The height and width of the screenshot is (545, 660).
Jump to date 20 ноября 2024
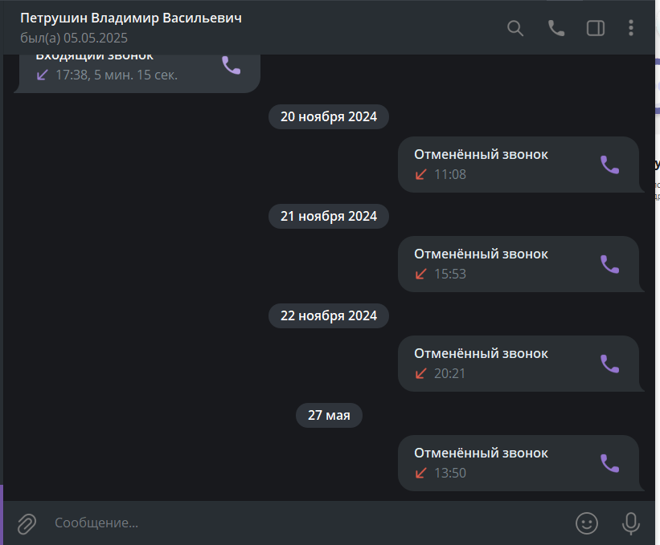point(329,117)
